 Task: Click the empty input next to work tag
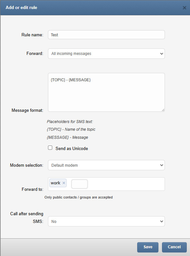point(80,184)
